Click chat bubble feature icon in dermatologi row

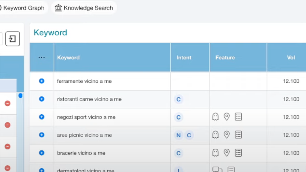tap(217, 169)
